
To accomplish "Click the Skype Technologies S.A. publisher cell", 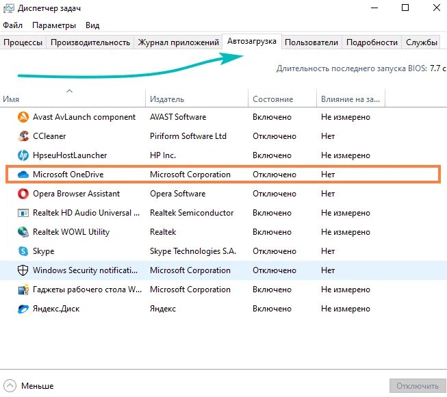I will coord(193,251).
